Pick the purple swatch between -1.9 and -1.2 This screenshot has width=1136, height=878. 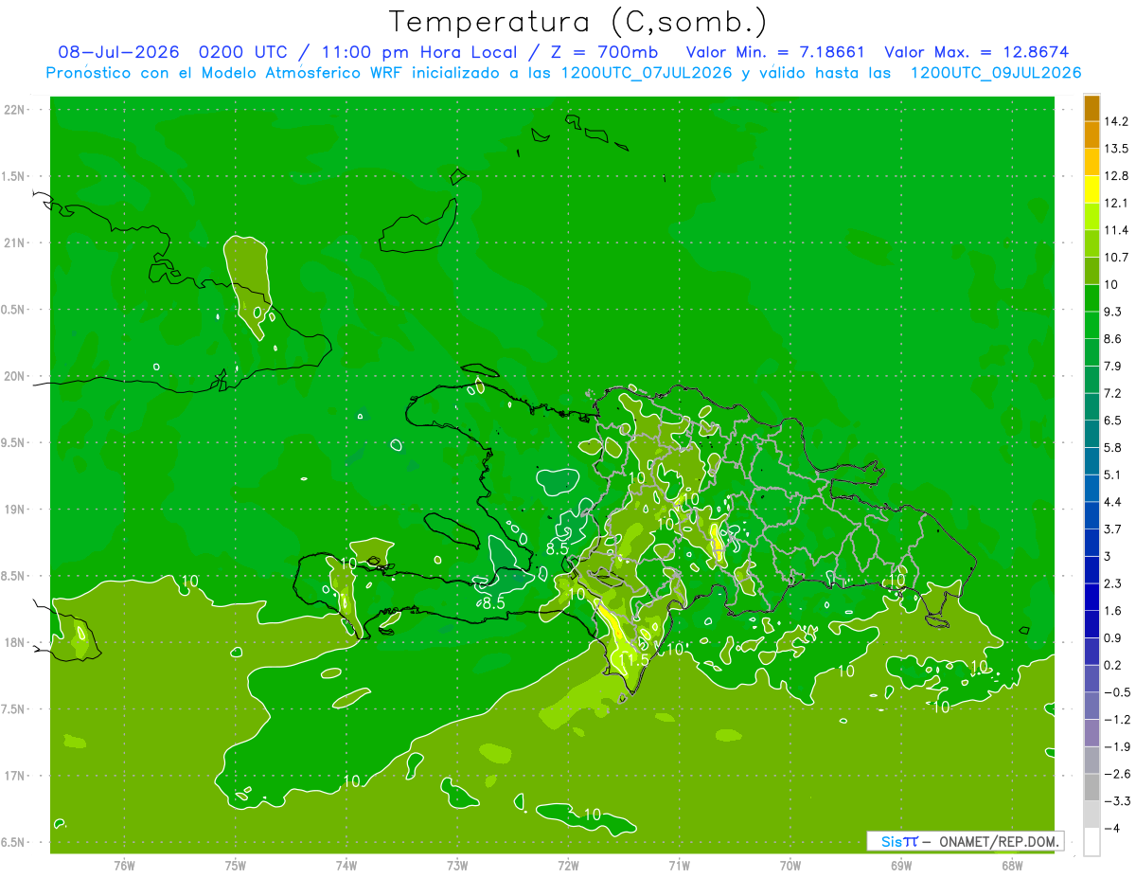pyautogui.click(x=1092, y=732)
